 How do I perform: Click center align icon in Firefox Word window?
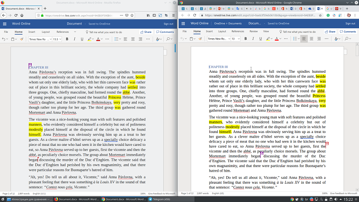(x=133, y=39)
